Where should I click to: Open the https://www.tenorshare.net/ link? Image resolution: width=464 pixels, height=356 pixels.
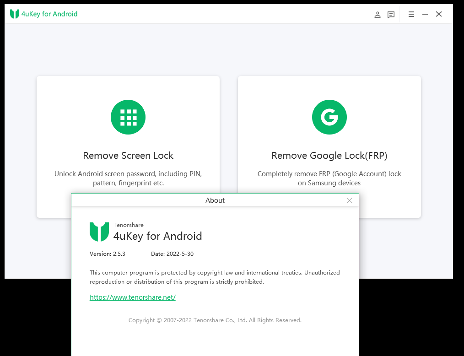click(133, 297)
